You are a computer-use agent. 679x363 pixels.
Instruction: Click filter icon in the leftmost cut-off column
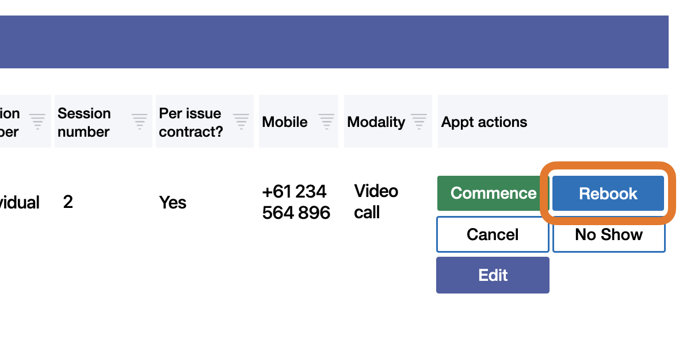coord(37,121)
